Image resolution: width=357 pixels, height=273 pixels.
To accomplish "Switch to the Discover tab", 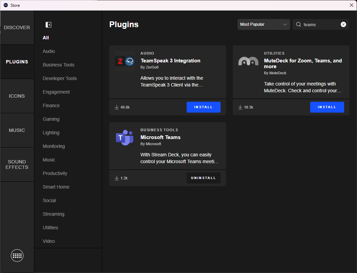I will [17, 27].
